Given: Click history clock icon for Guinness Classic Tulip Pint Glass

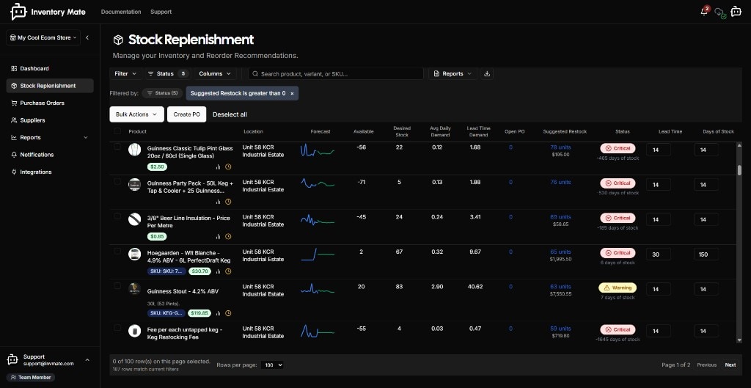Looking at the screenshot, I should coord(228,166).
